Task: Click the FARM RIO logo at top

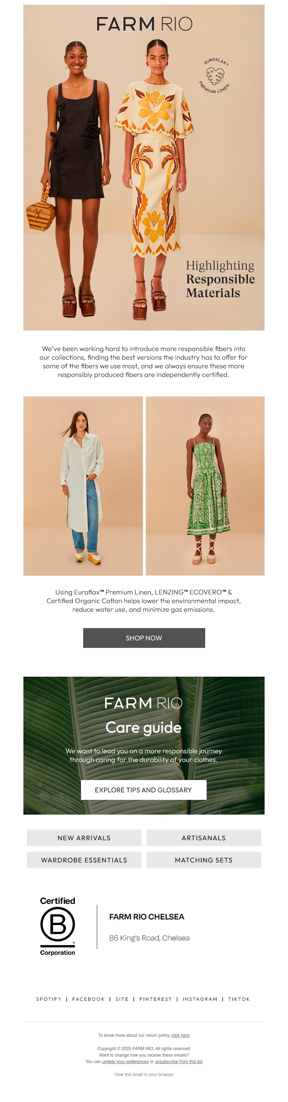Action: (x=144, y=24)
